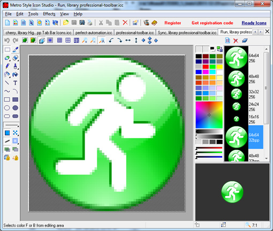This screenshot has width=273, height=231.
Task: Open the line width dropdown
Action: click(x=12, y=125)
